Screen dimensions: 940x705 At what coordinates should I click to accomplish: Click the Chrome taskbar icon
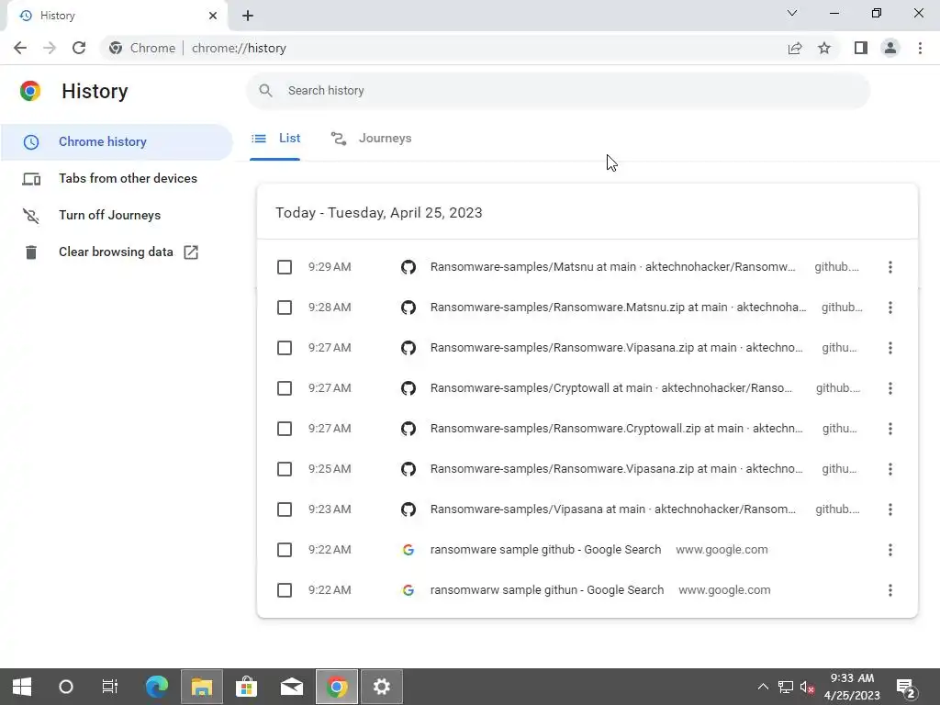coord(337,687)
